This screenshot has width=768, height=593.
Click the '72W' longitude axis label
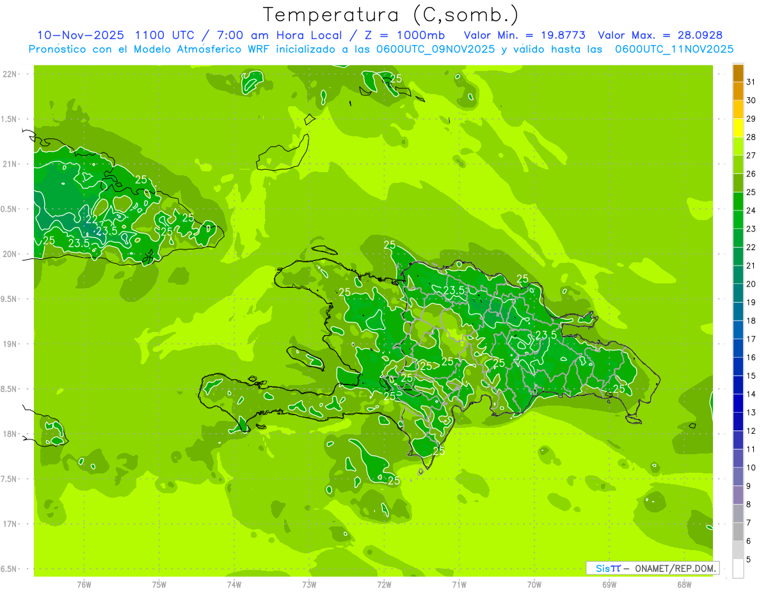click(385, 584)
